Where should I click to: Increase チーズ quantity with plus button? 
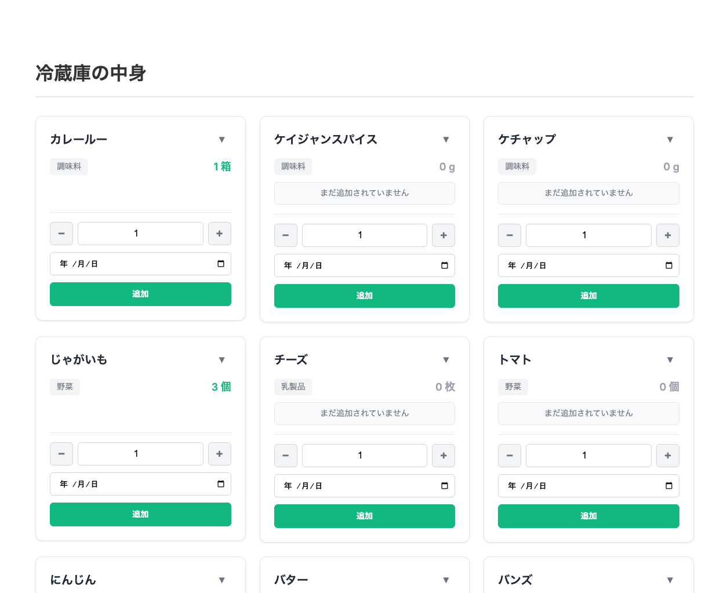(443, 456)
